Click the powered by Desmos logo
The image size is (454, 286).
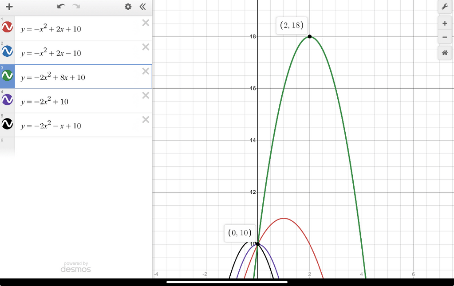[x=75, y=267]
